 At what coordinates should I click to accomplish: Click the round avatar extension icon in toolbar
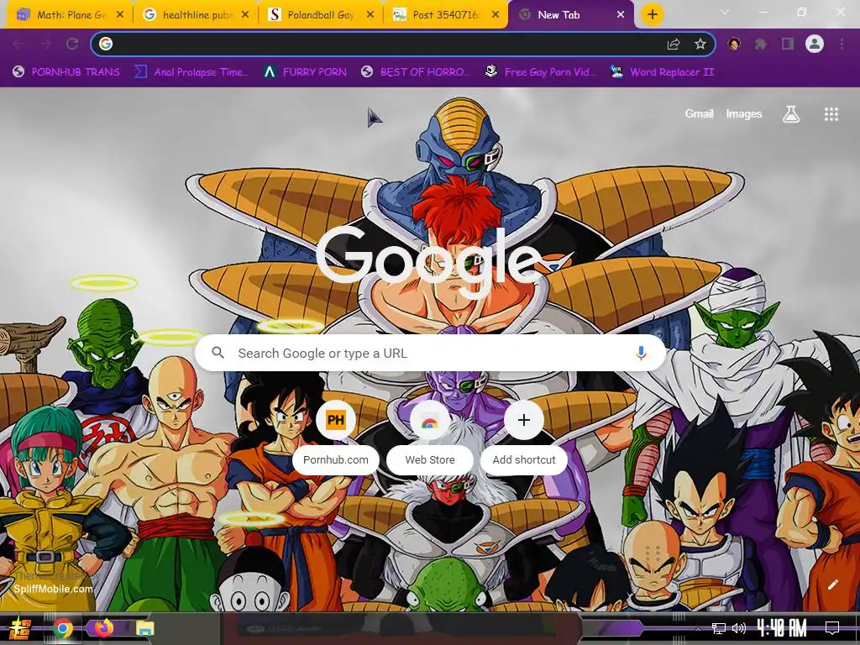pyautogui.click(x=734, y=44)
